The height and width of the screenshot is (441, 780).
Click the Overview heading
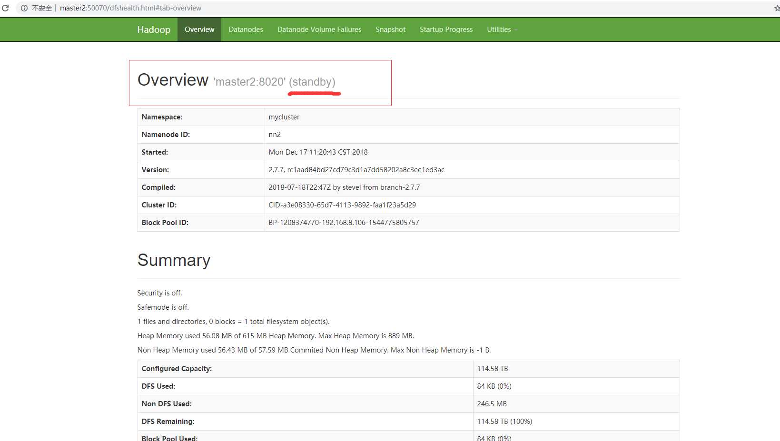click(173, 80)
